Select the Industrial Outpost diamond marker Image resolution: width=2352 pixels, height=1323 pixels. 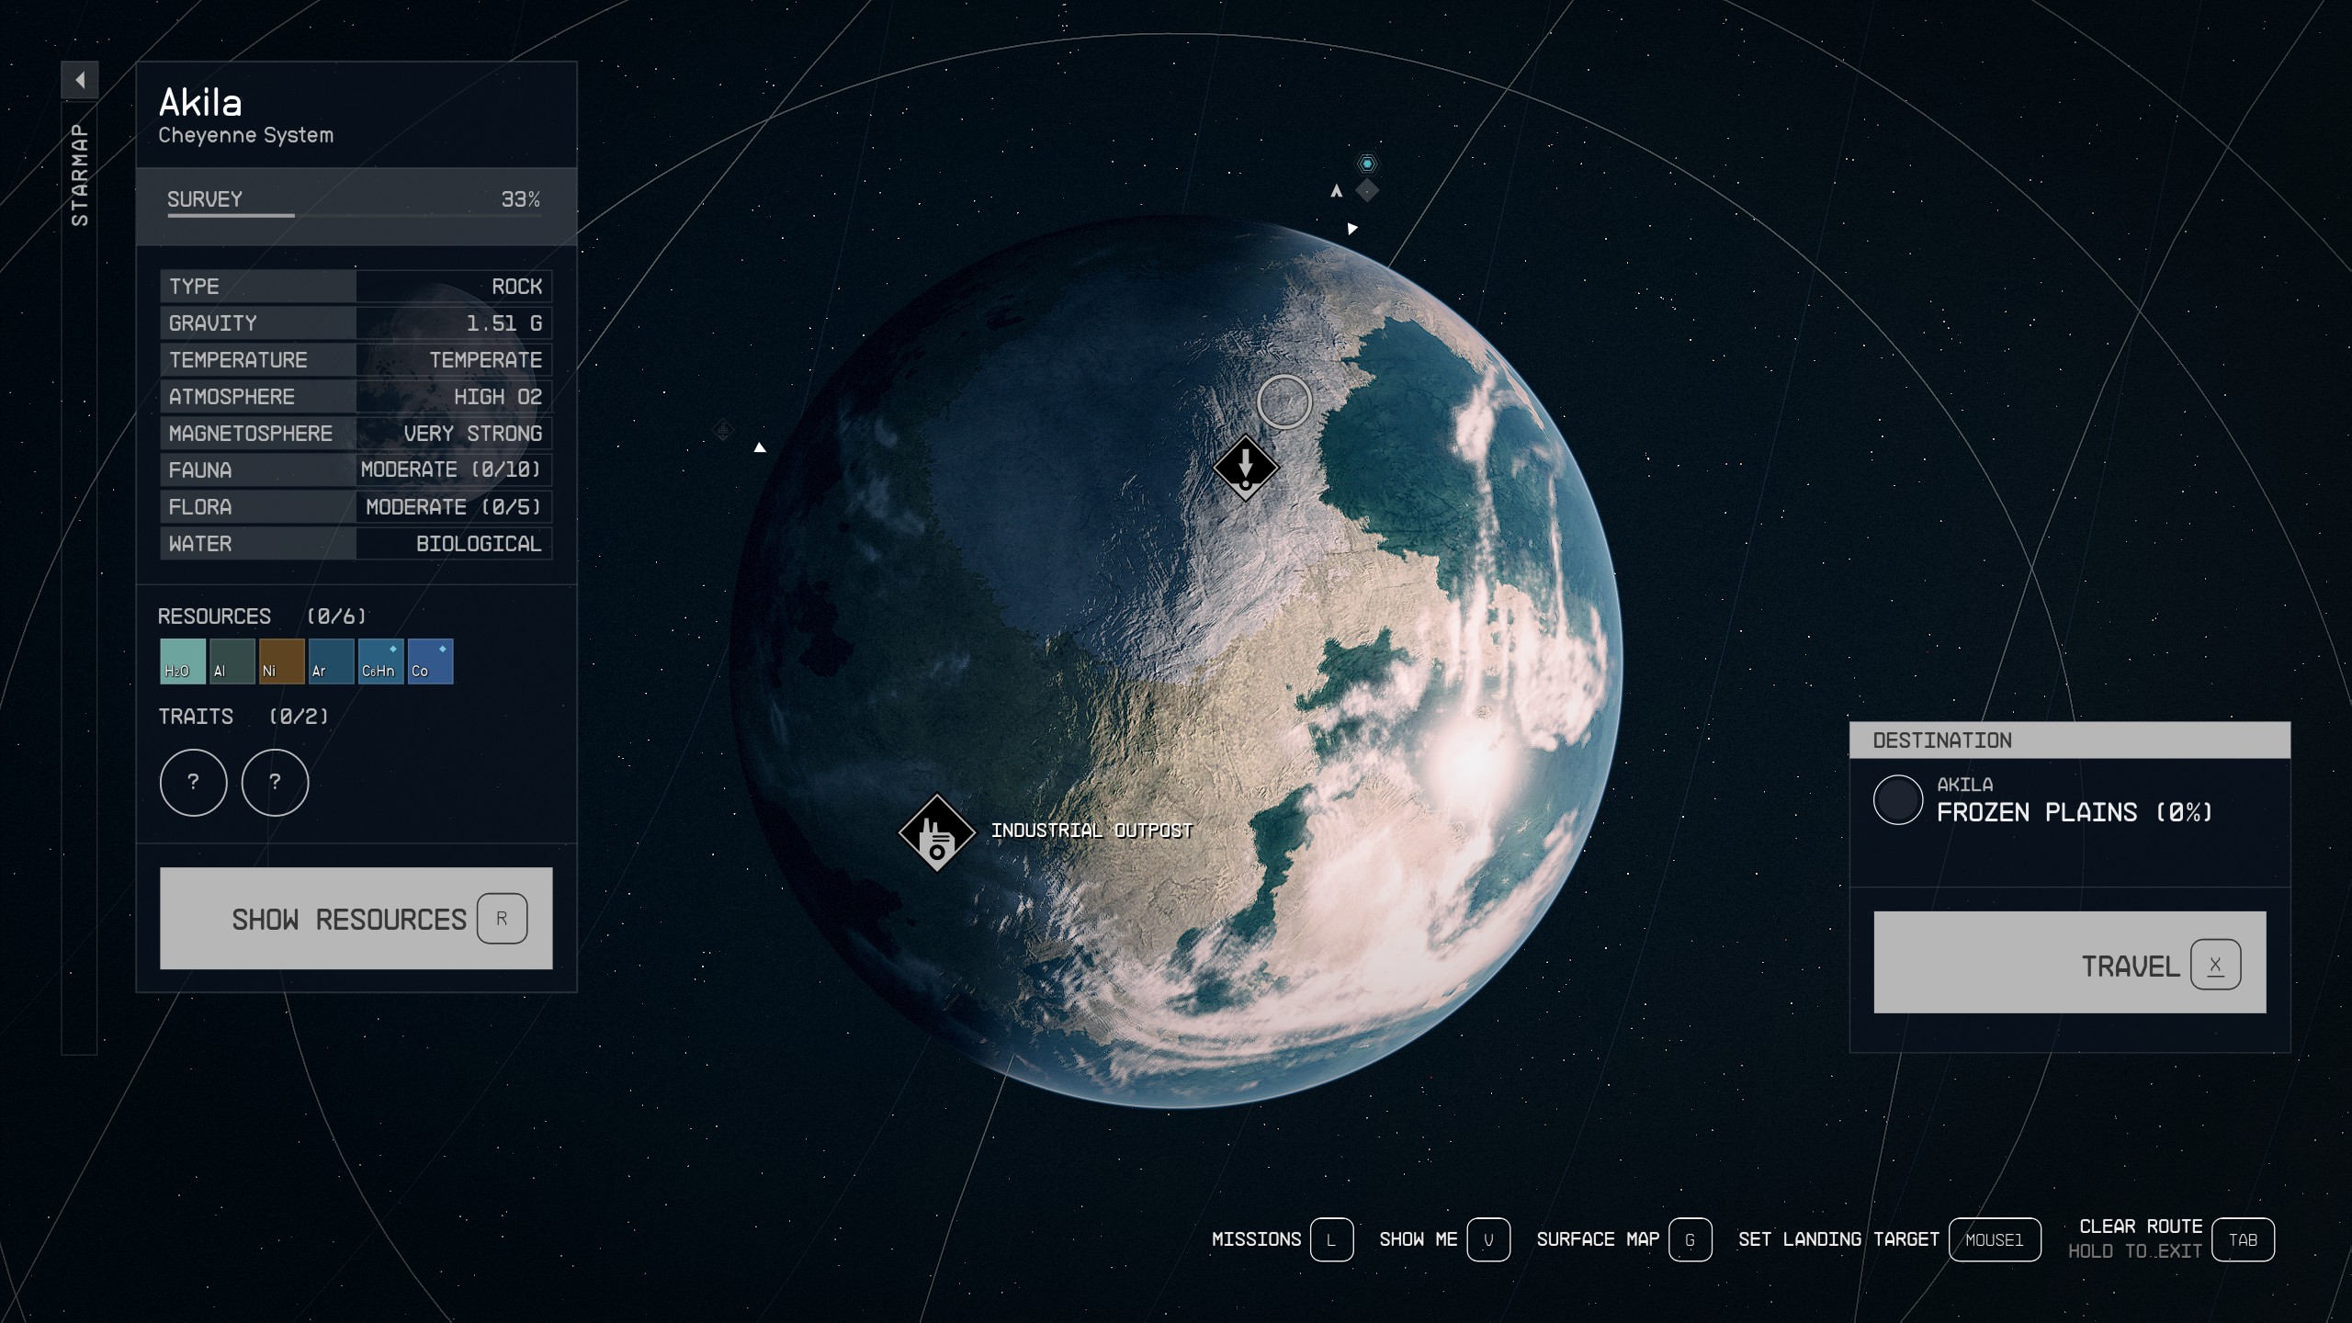[x=936, y=832]
